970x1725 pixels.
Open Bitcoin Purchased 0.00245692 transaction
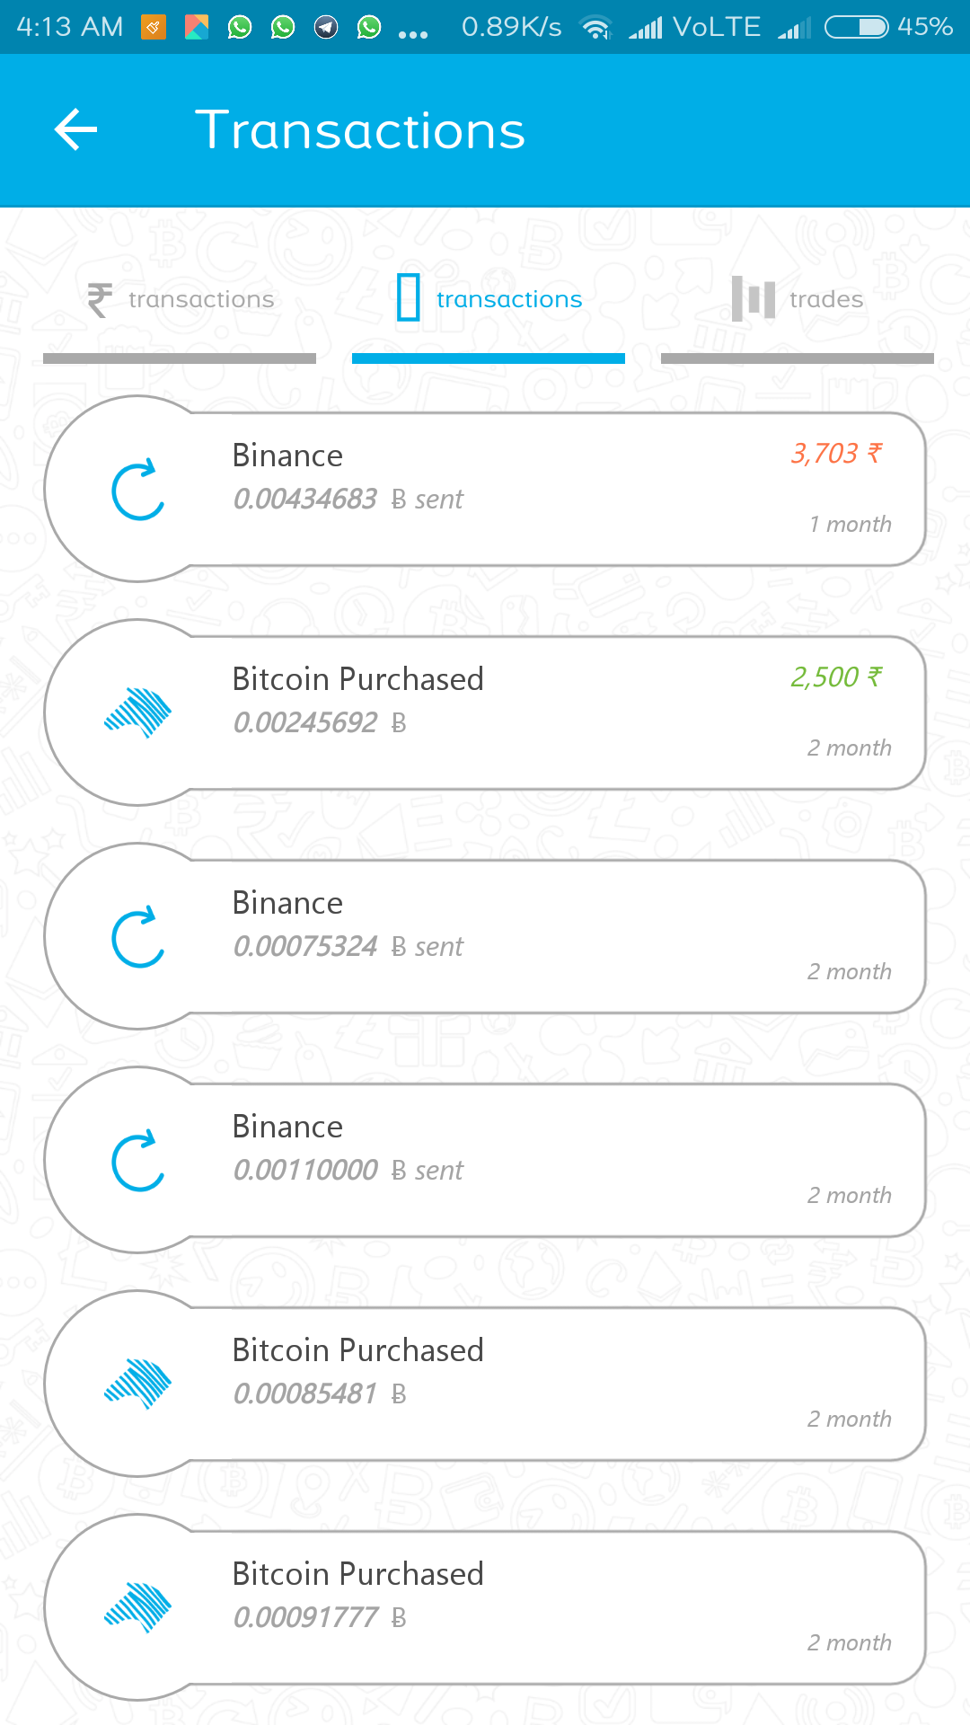pyautogui.click(x=539, y=713)
